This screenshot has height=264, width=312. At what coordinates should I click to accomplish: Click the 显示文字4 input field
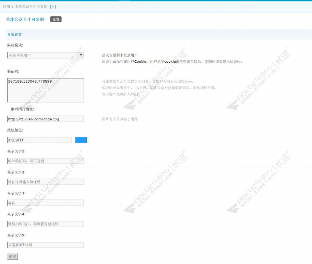(x=46, y=224)
